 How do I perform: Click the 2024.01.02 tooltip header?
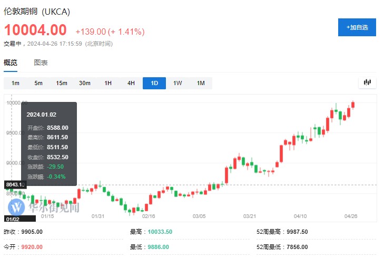(41, 114)
